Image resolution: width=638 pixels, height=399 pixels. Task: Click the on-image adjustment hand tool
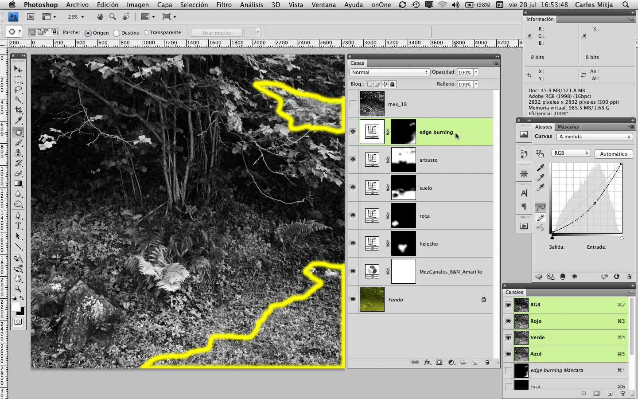click(x=540, y=153)
